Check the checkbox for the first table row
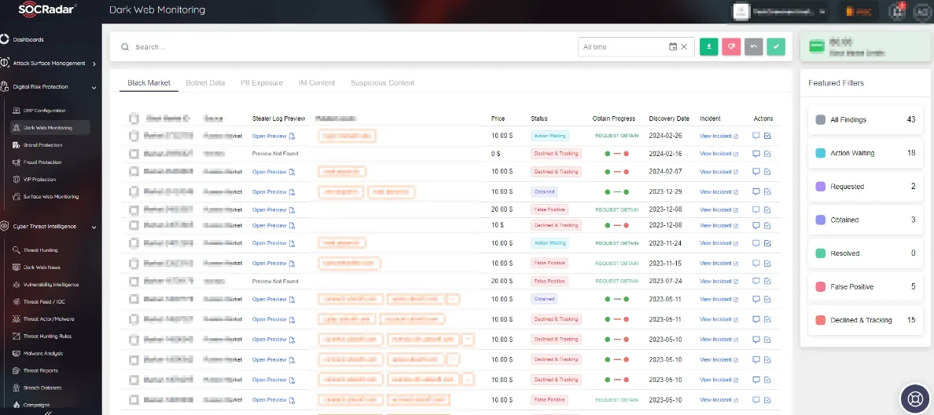This screenshot has height=415, width=934. (134, 136)
